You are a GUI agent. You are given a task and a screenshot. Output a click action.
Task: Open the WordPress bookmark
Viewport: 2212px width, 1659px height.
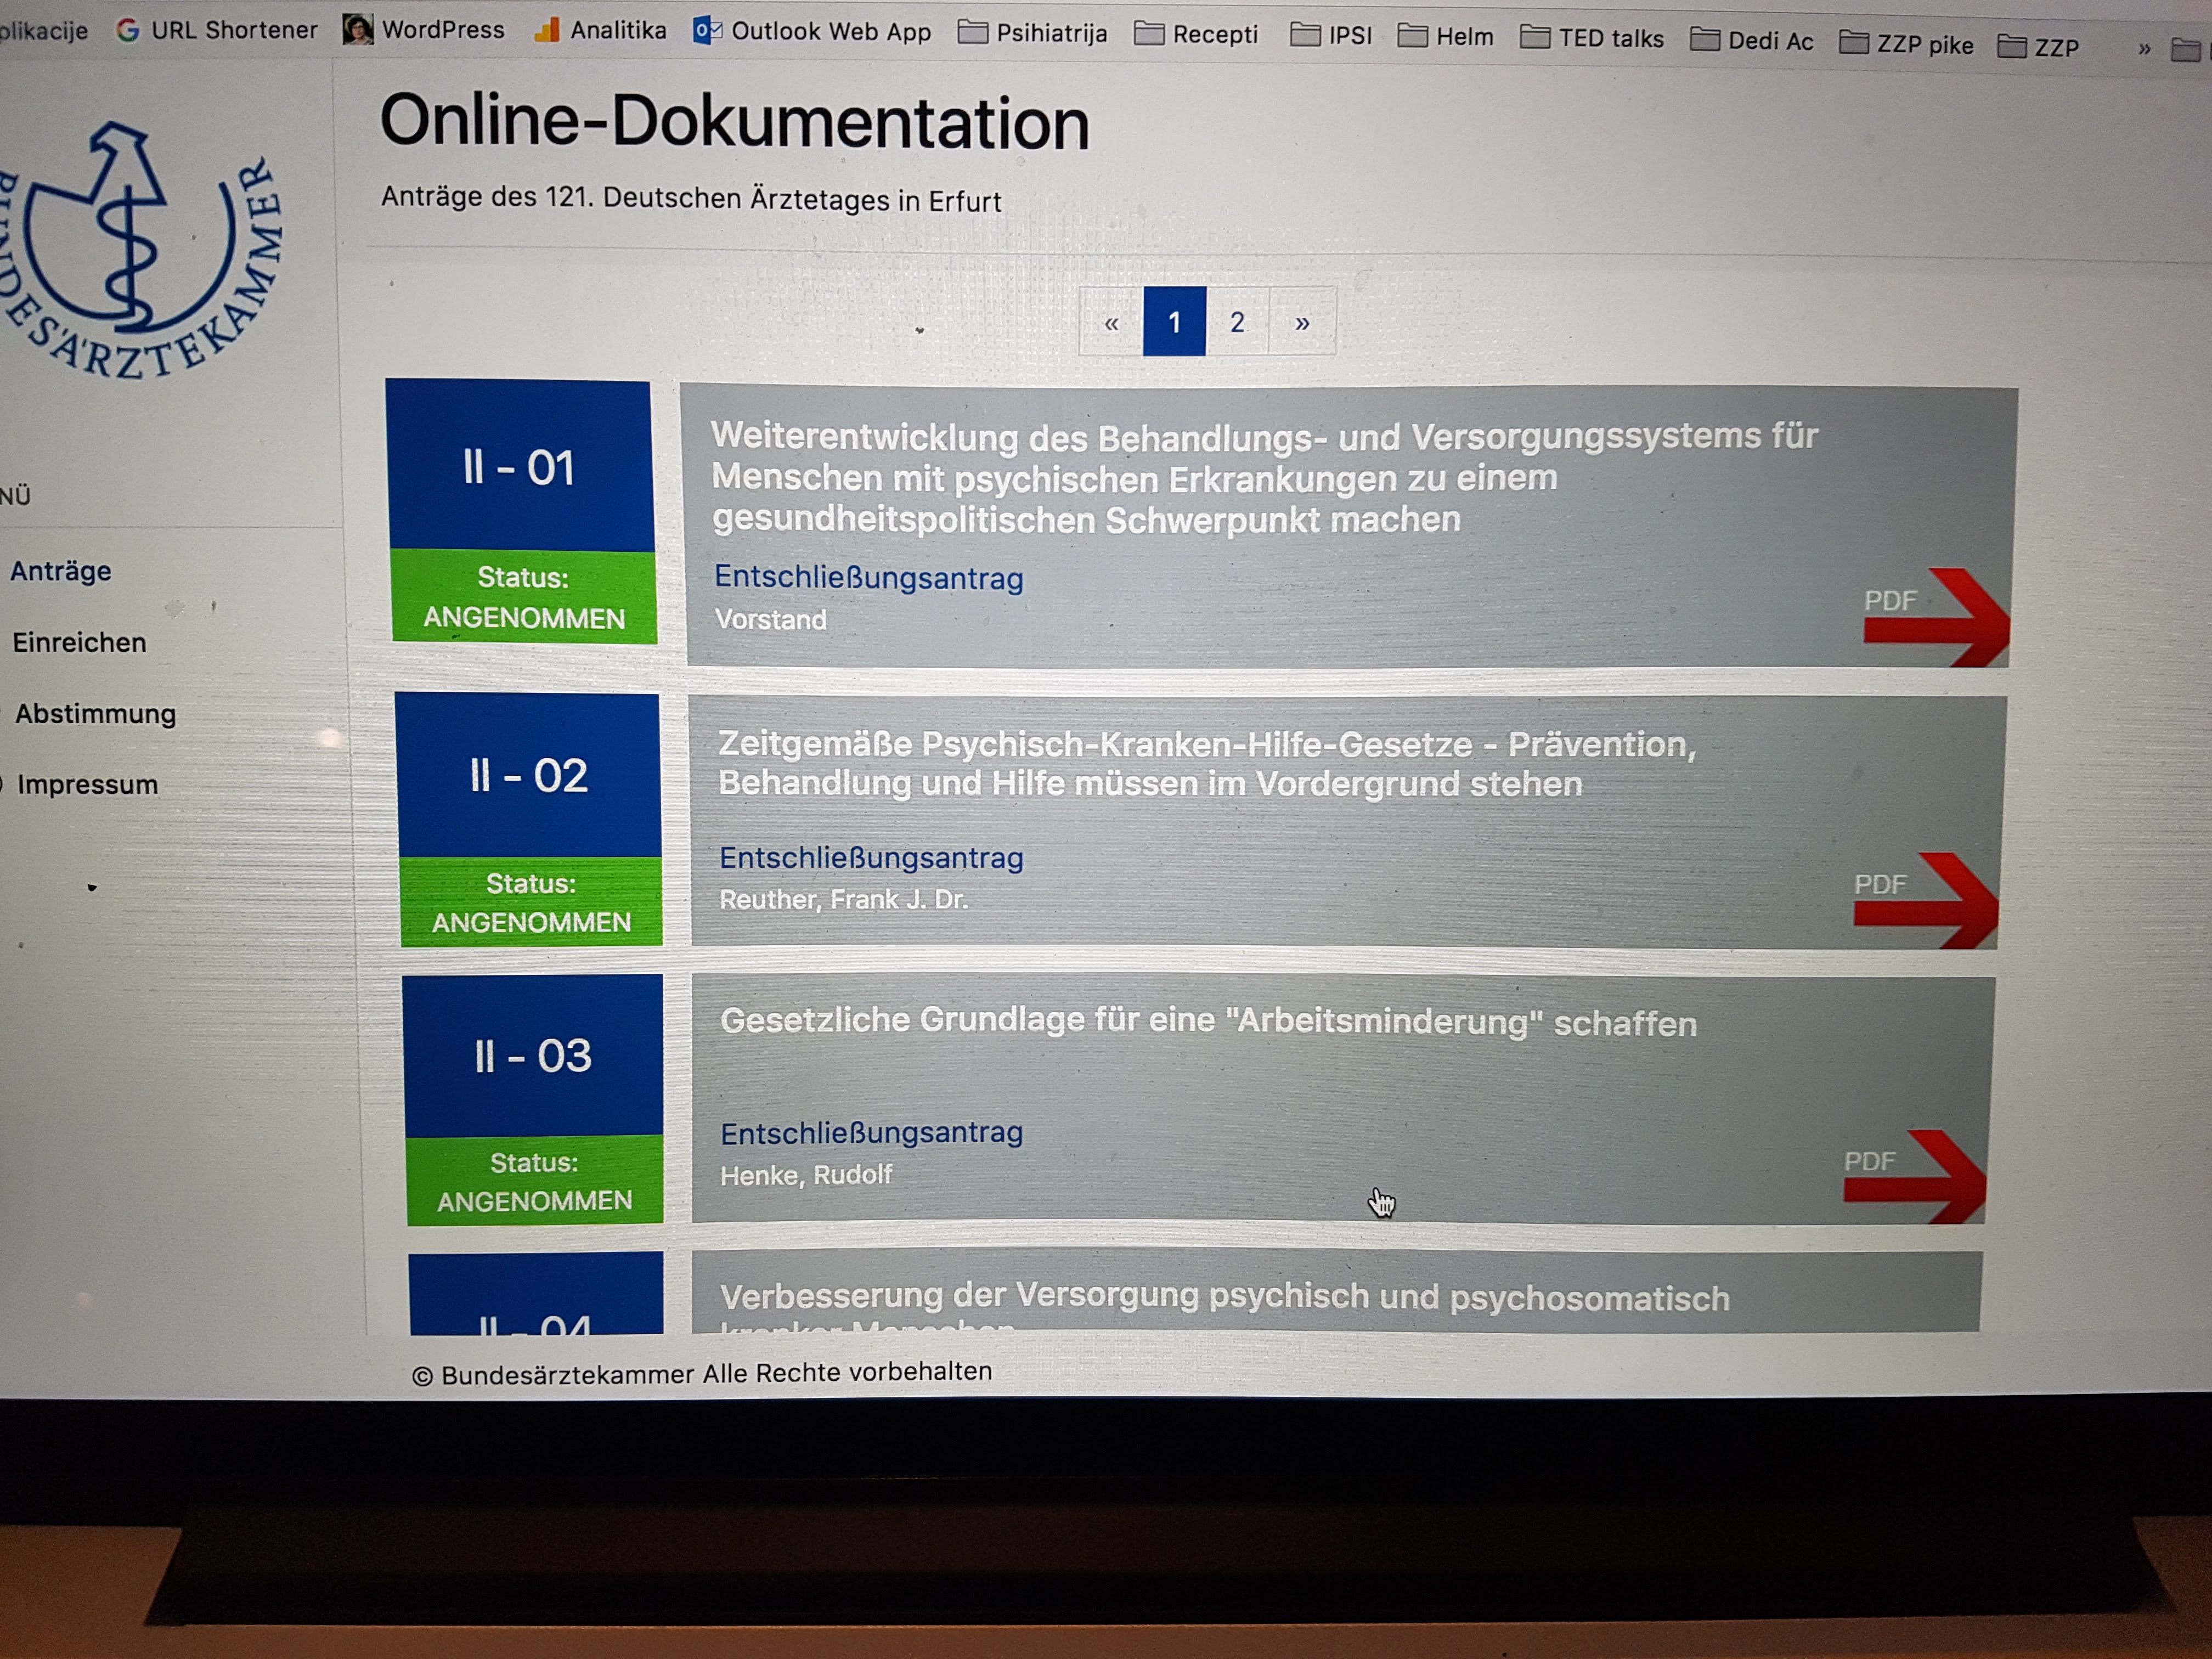[424, 30]
